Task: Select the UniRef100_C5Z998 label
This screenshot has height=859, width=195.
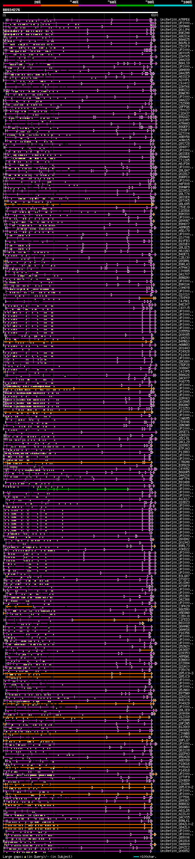Action: coord(175,103)
